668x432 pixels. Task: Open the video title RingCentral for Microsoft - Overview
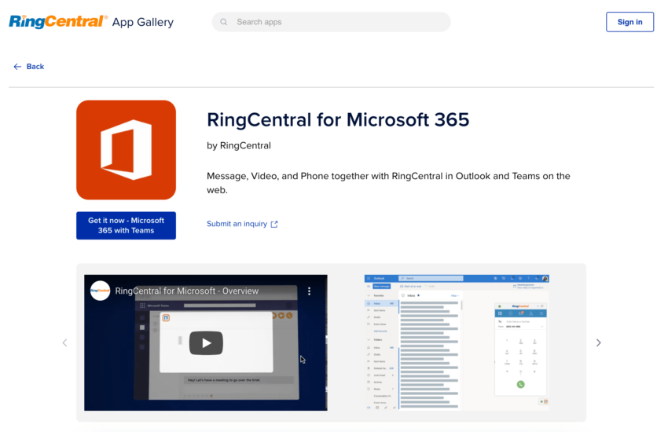[x=186, y=291]
